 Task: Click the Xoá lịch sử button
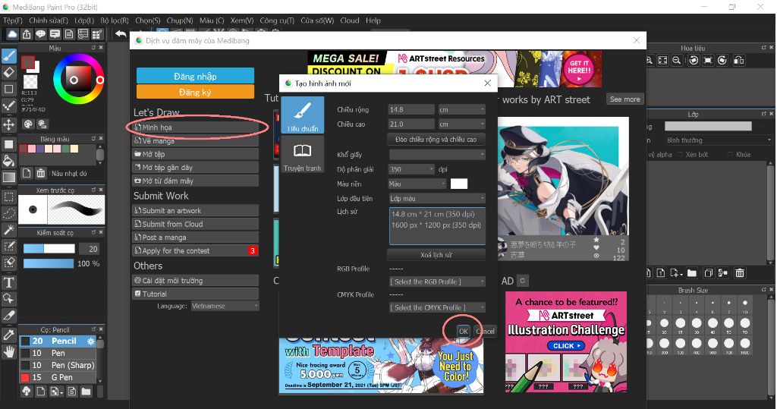click(436, 255)
